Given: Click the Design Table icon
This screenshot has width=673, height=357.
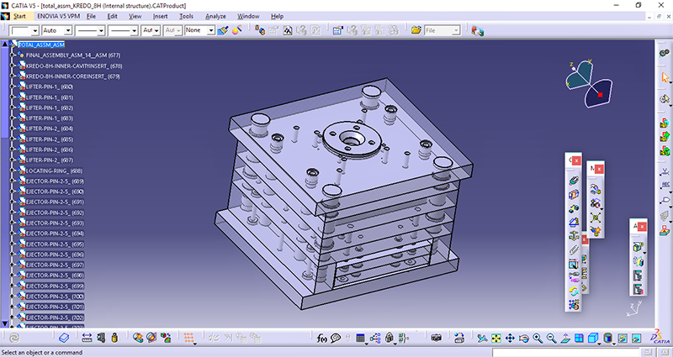Looking at the screenshot, I should pos(361,339).
